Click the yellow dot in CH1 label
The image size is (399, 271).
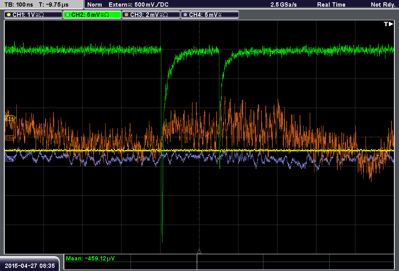[x=9, y=15]
